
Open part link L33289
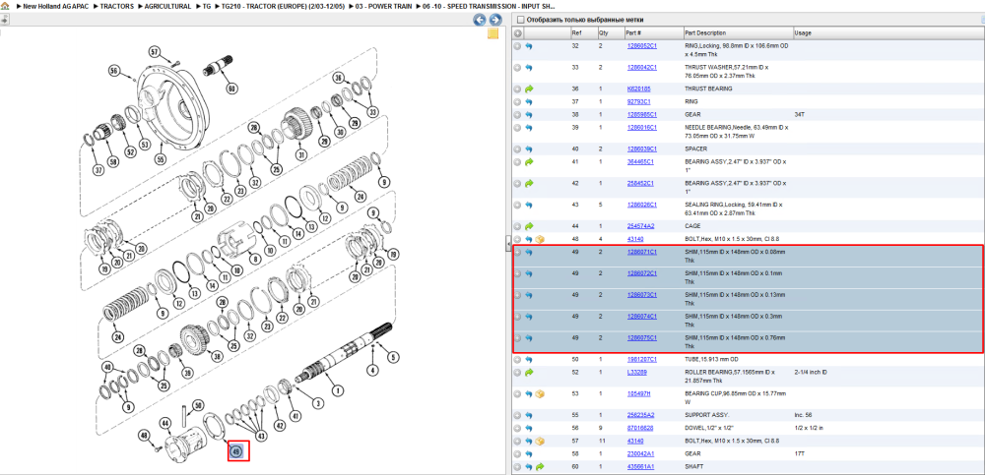(x=636, y=373)
